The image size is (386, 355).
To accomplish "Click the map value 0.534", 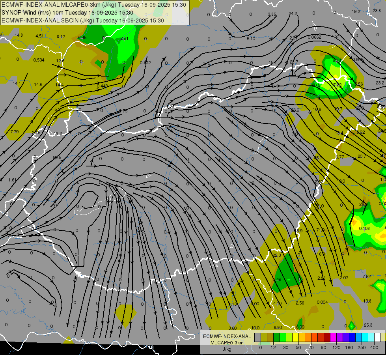I will (x=39, y=60).
